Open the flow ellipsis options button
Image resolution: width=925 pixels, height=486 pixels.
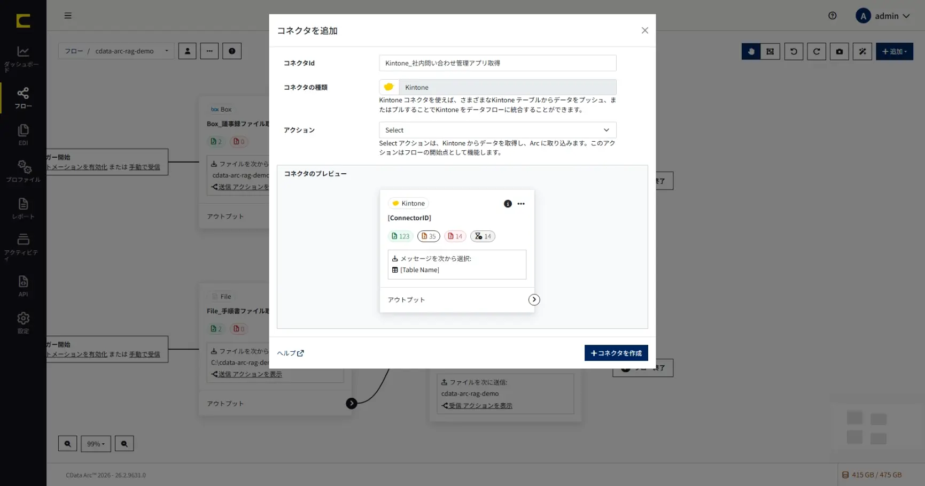coord(209,51)
